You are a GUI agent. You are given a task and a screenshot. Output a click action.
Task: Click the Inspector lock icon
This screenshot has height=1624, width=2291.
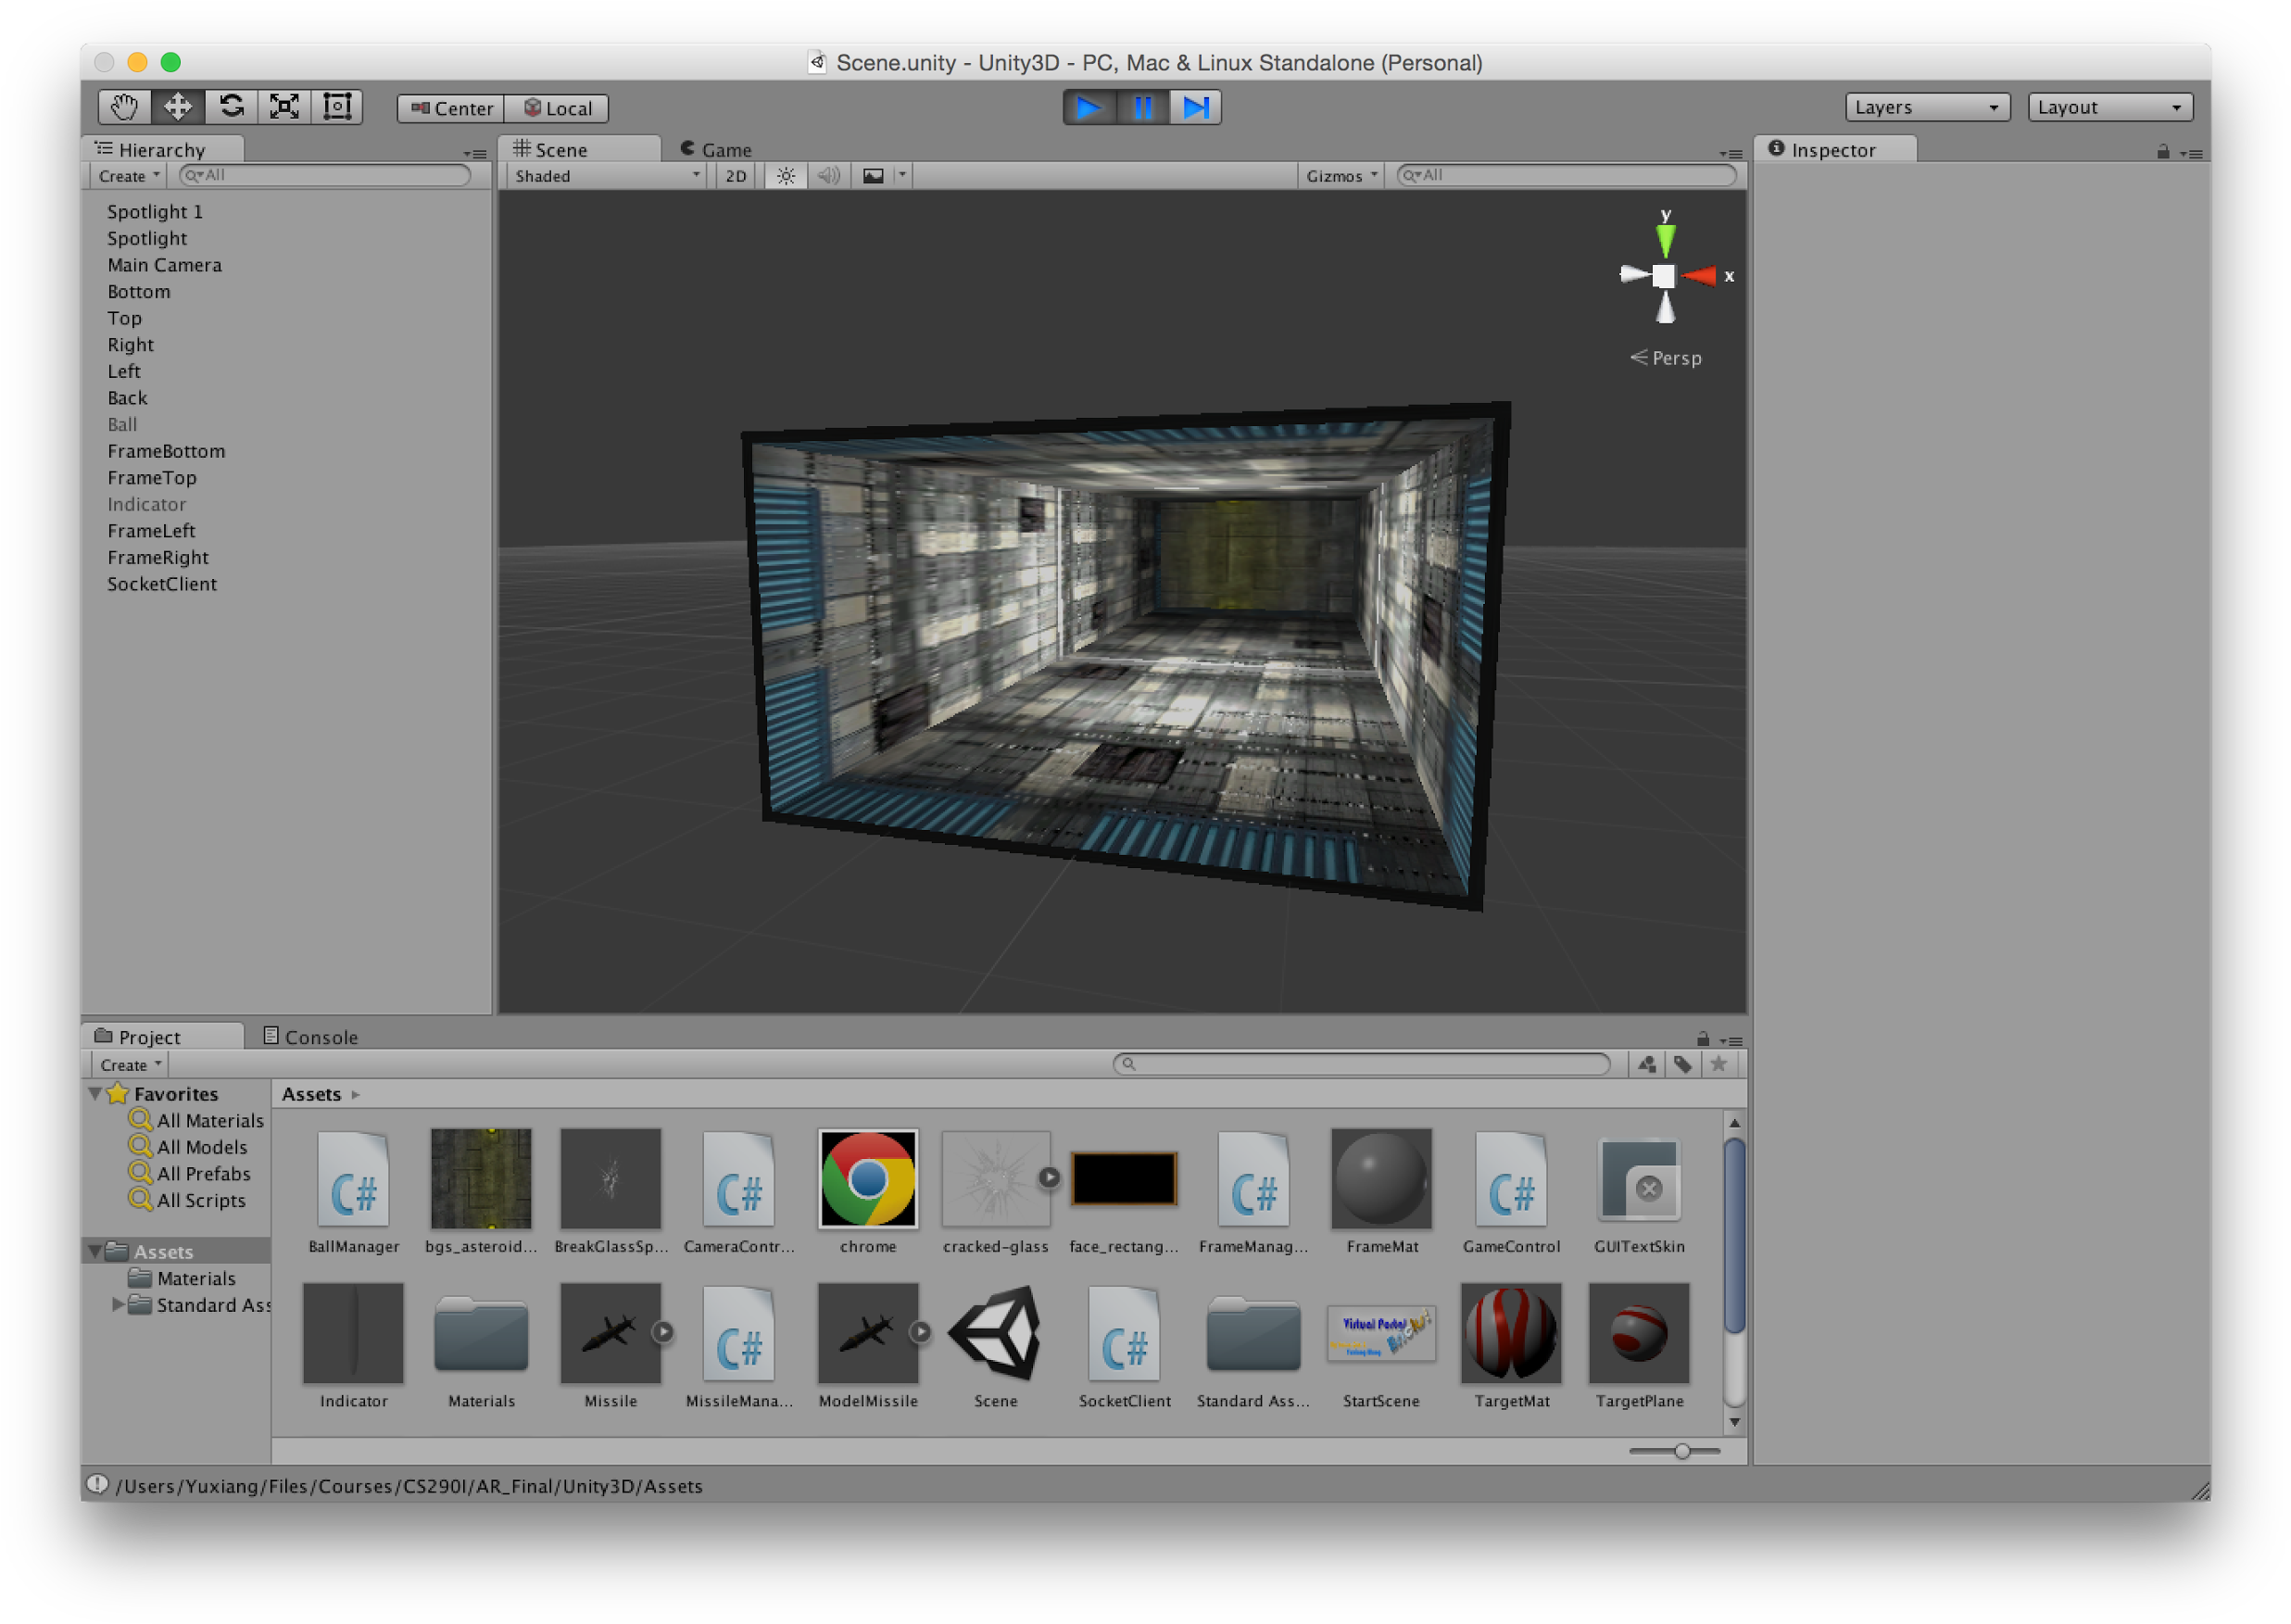[x=2162, y=152]
